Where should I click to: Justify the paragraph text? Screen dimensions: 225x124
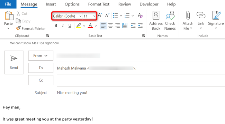[125, 26]
